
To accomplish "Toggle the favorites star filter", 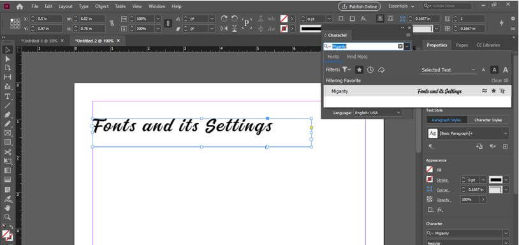I will (359, 70).
